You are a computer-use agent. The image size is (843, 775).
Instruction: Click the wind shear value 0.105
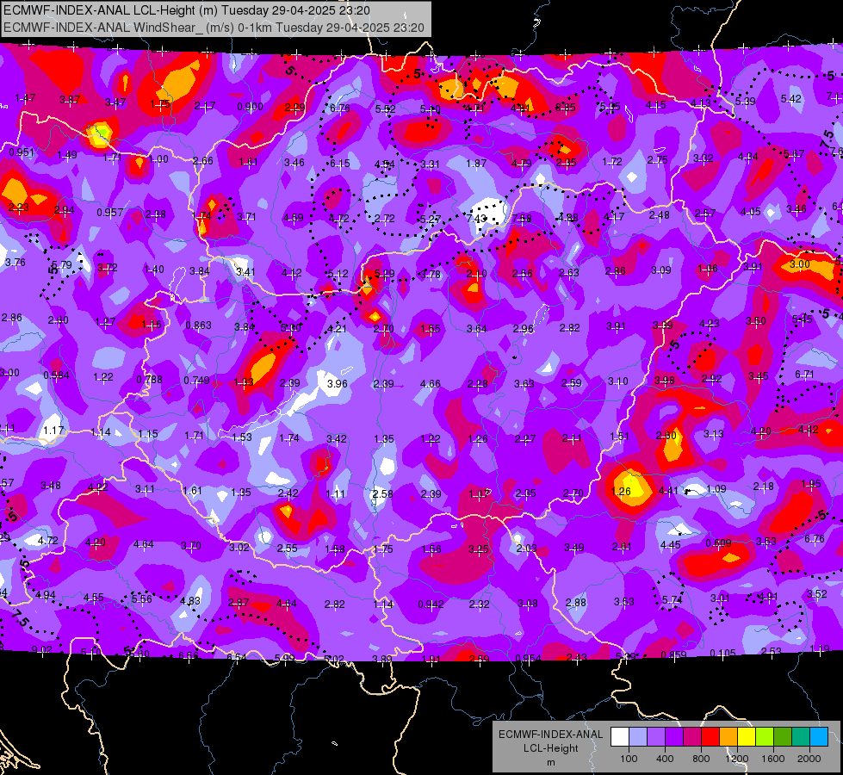coord(722,653)
